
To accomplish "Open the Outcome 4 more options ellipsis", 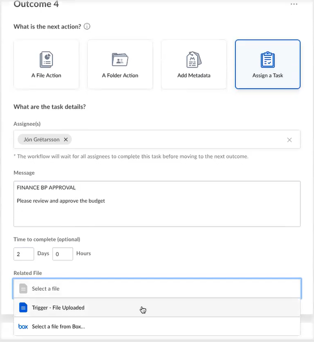I will coord(294,5).
